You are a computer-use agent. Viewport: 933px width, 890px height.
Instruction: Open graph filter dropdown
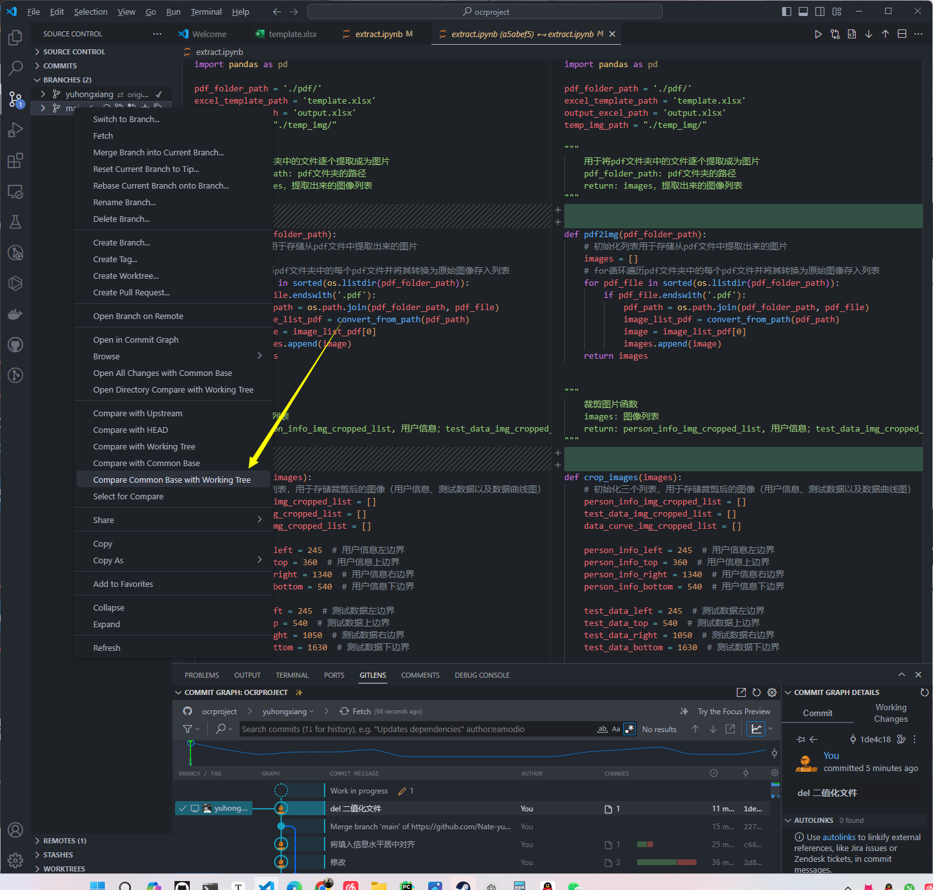coord(191,729)
